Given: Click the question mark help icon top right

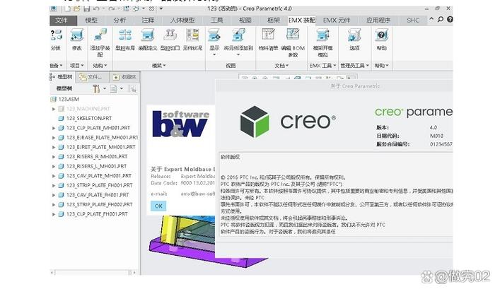Looking at the screenshot, I should click(x=450, y=19).
